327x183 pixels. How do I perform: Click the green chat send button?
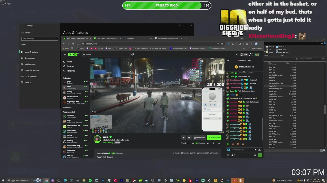click(260, 155)
